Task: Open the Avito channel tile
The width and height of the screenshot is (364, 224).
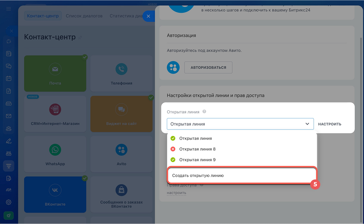Action: tap(121, 154)
